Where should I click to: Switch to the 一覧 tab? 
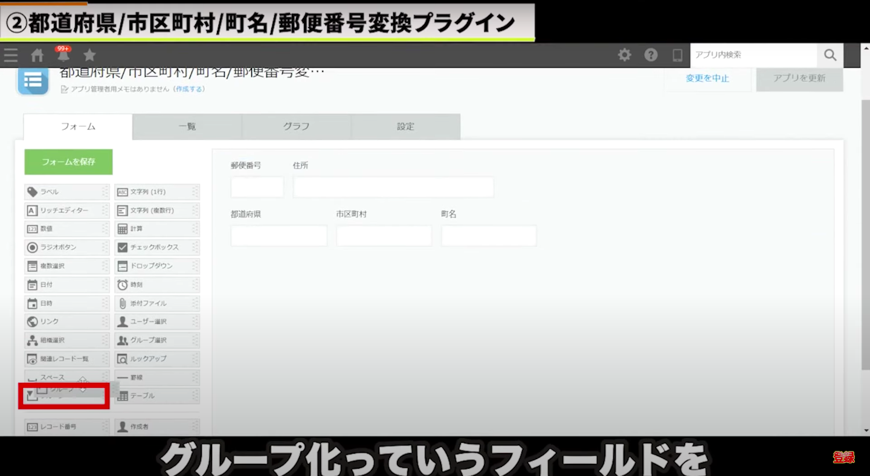tap(187, 127)
